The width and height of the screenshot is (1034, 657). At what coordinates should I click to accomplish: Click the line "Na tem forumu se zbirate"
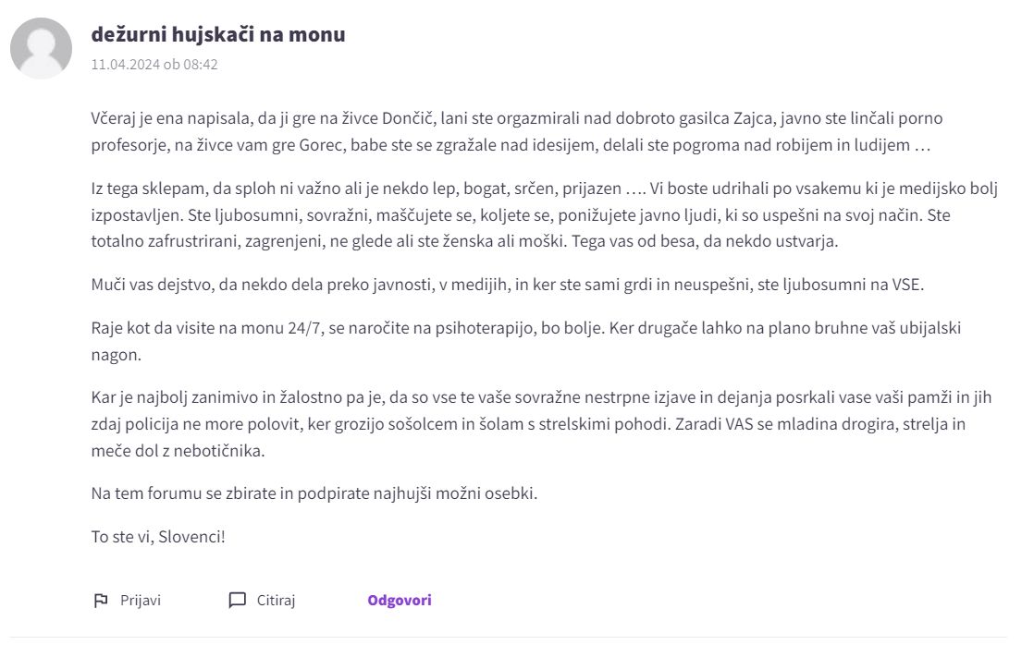314,493
